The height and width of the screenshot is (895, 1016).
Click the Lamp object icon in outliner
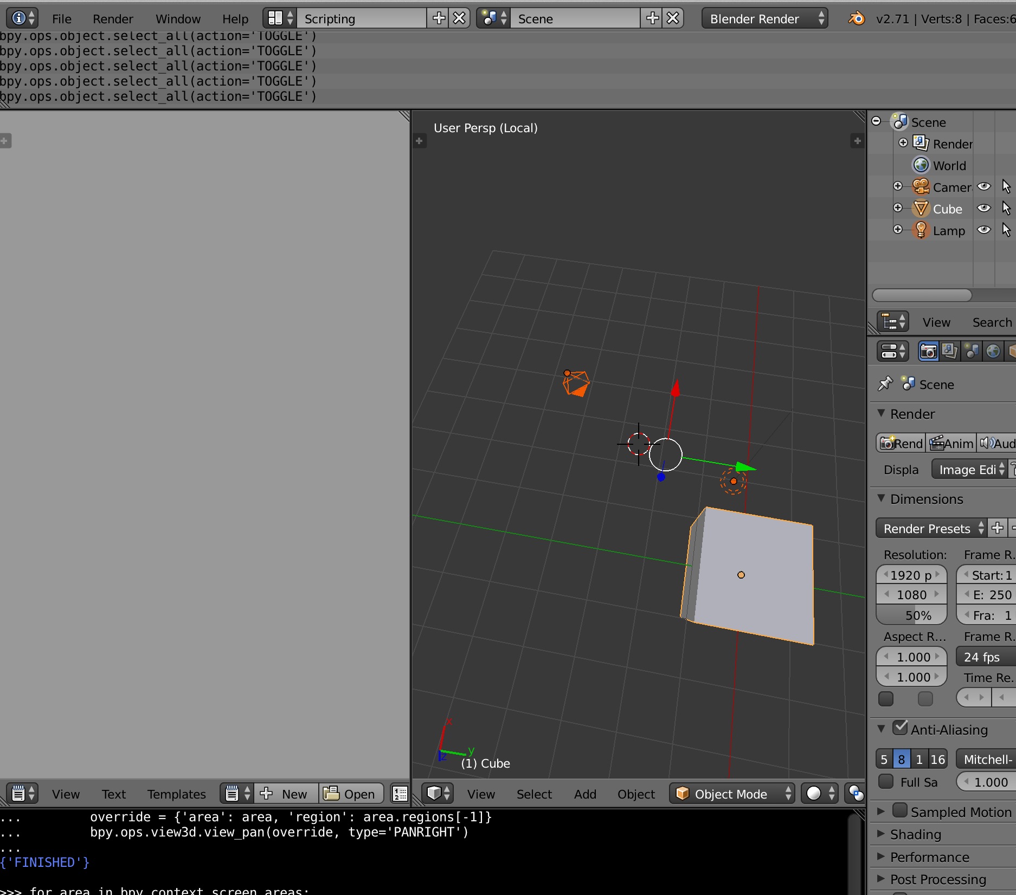(x=921, y=230)
